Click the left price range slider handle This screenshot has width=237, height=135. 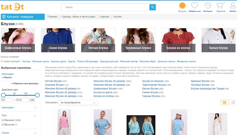pyautogui.click(x=3, y=95)
